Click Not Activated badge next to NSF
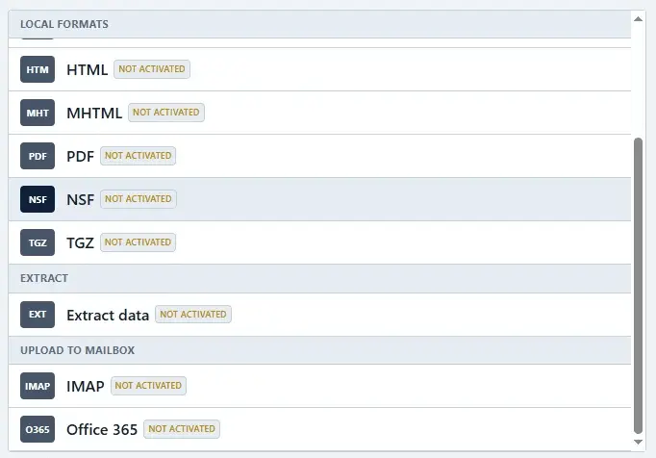 [x=139, y=199]
